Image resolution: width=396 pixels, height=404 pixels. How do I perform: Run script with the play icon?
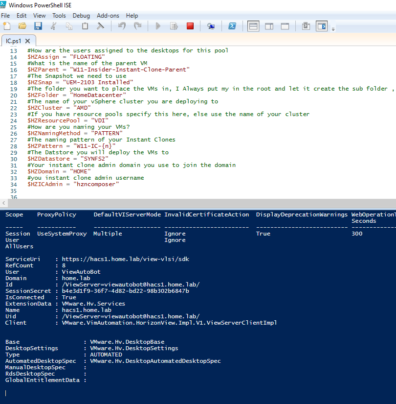tap(158, 26)
